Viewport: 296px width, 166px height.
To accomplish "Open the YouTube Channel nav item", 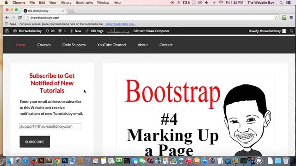I will click(111, 45).
